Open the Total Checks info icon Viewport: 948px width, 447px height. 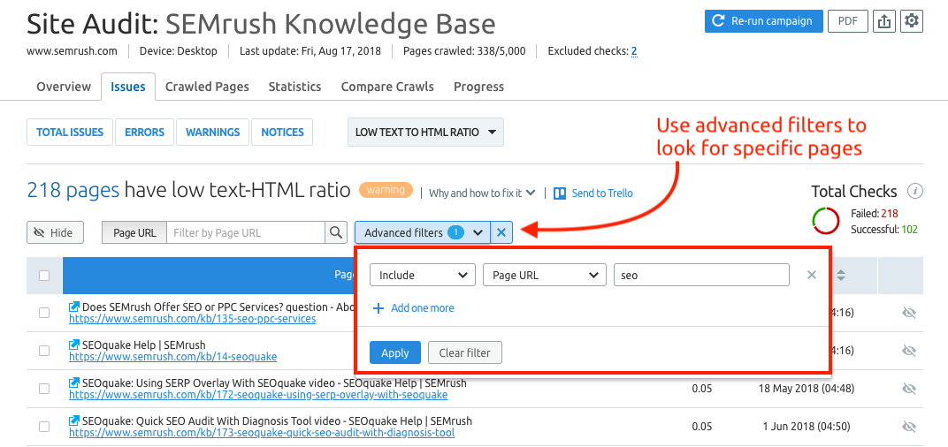915,192
